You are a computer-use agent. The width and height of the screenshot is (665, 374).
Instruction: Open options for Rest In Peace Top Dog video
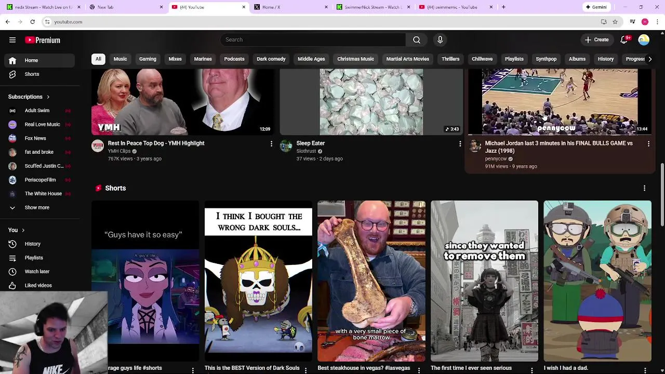coord(271,143)
